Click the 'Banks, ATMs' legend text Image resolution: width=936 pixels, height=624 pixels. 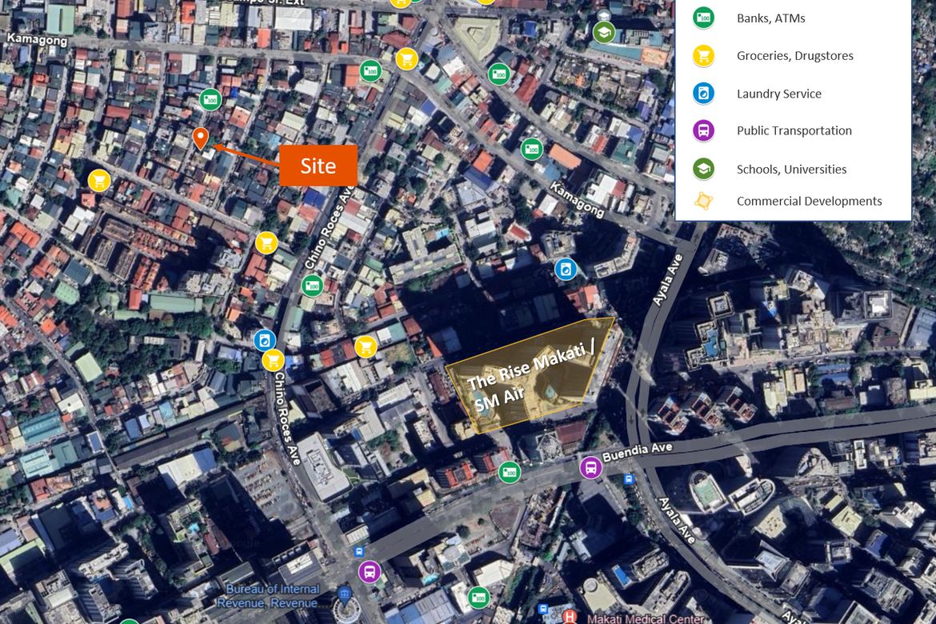pos(770,18)
